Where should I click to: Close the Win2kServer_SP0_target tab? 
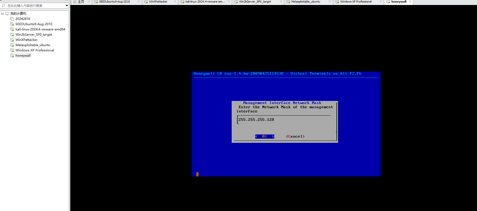(x=281, y=2)
